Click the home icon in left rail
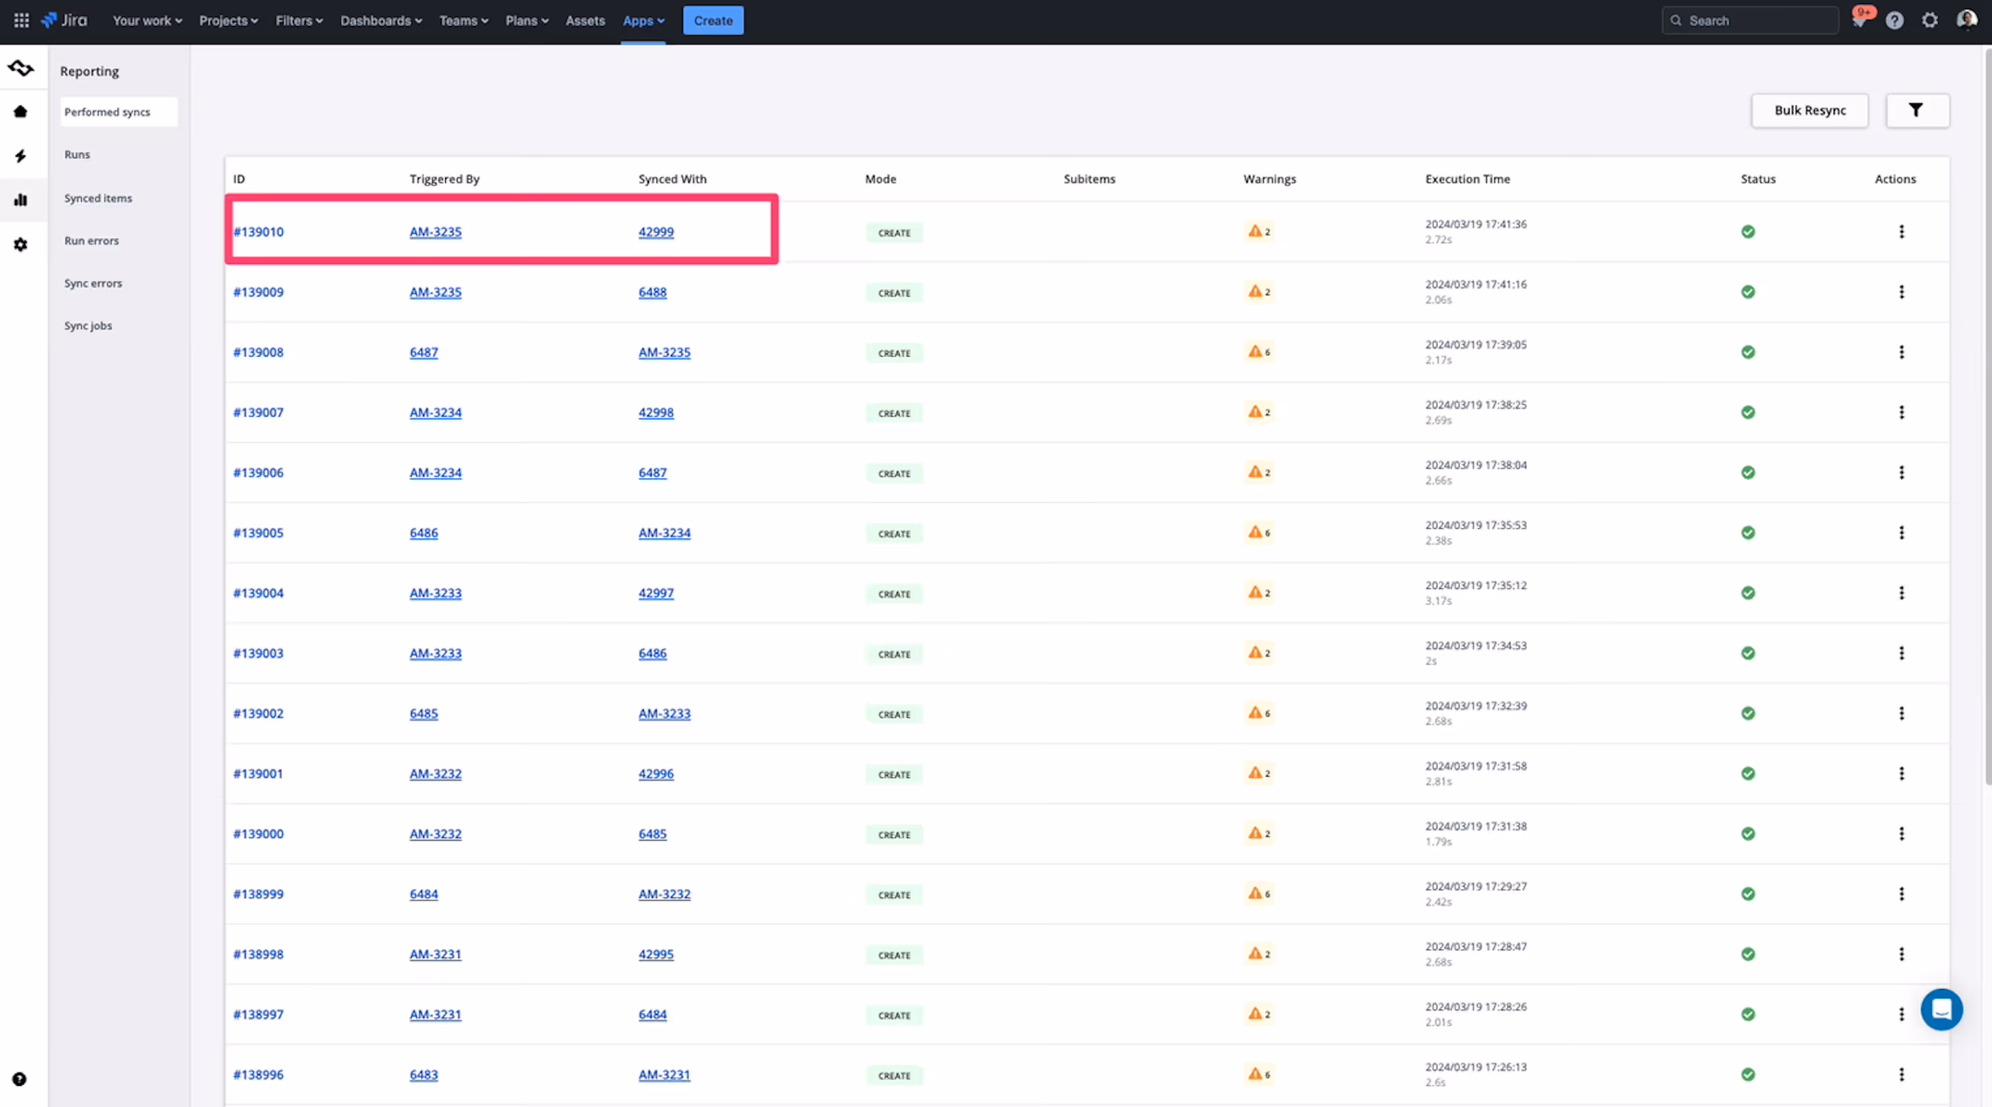1992x1107 pixels. pos(21,112)
